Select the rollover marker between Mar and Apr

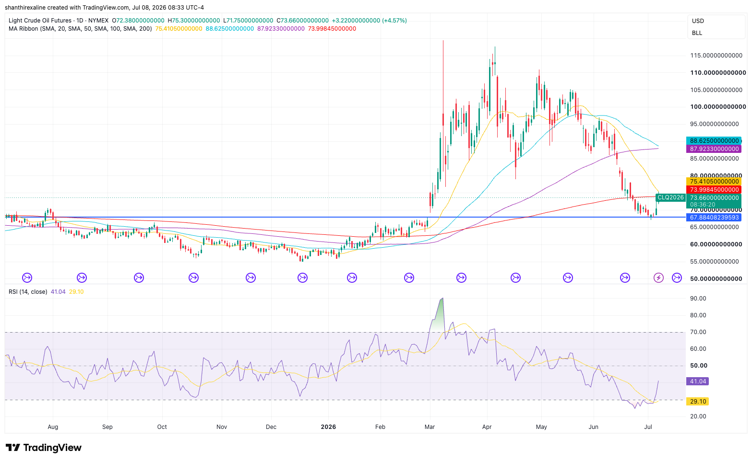coord(461,277)
